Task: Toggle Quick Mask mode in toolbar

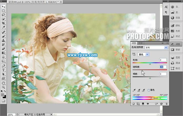Action: (x=3, y=101)
